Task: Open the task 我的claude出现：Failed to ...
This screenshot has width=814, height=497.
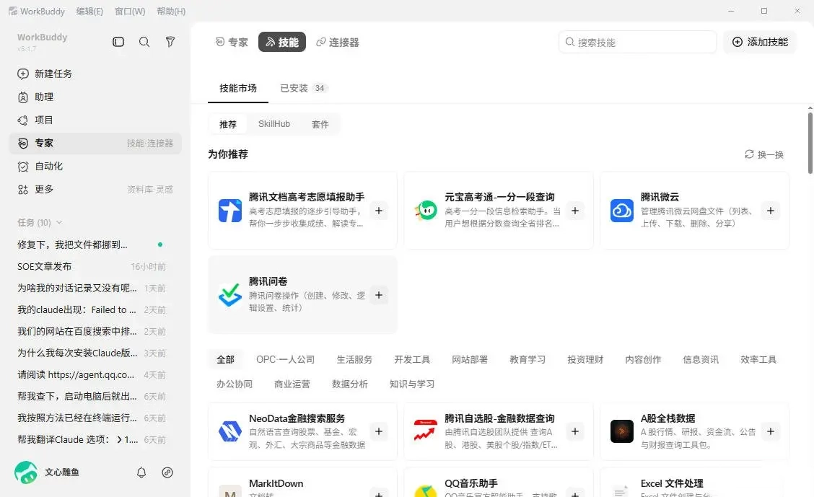Action: click(95, 309)
